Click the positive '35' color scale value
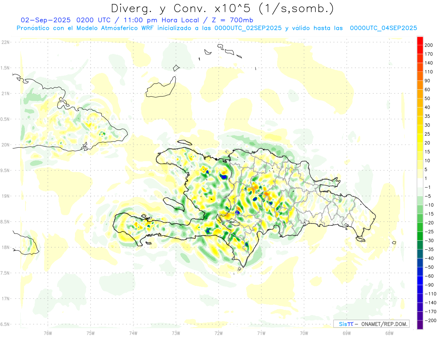The height and width of the screenshot is (338, 437). pos(428,116)
